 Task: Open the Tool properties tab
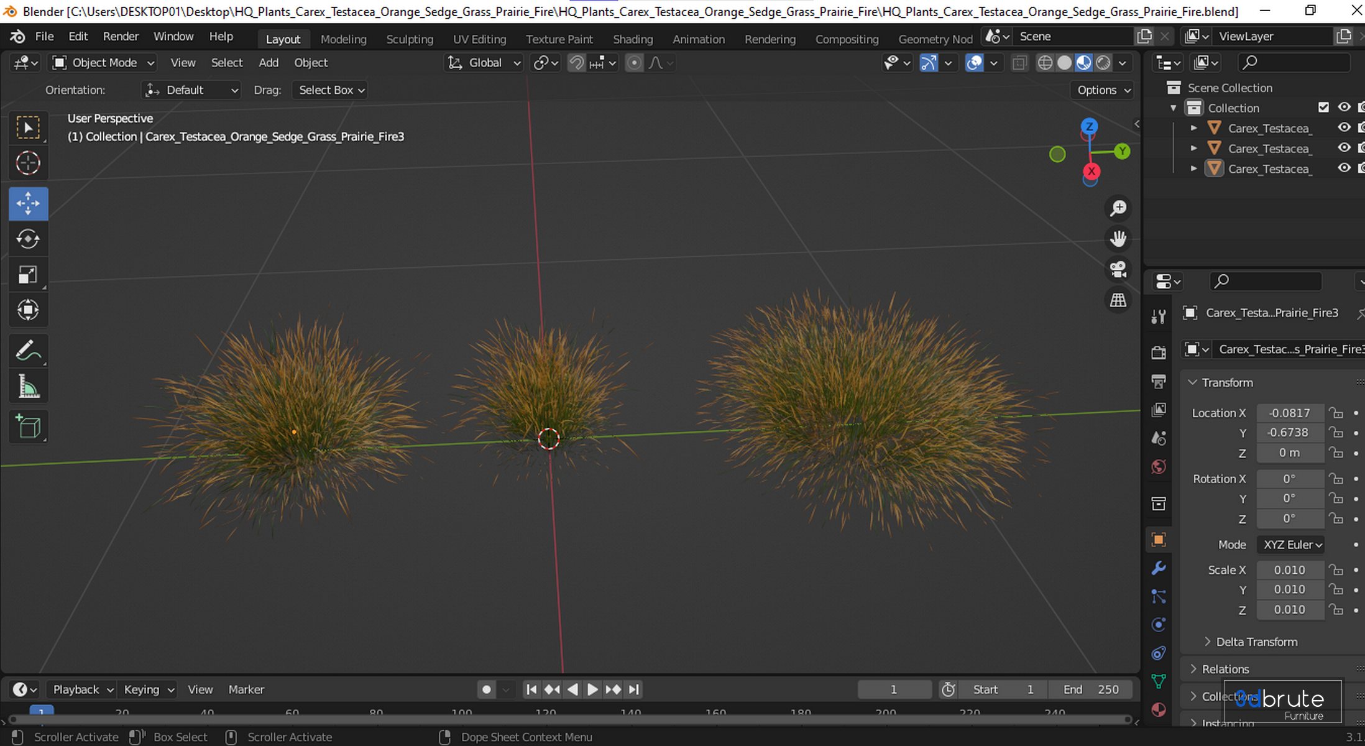[1159, 316]
